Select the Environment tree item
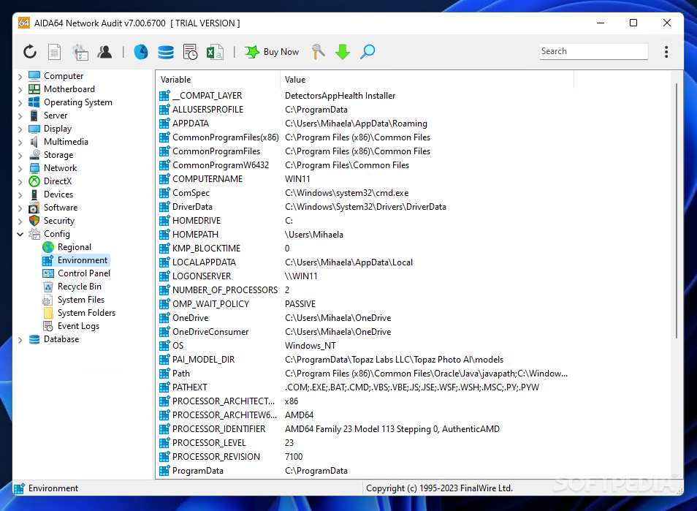The image size is (697, 511). 83,260
